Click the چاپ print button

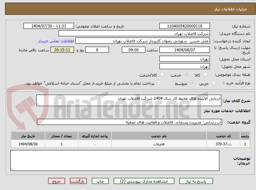(100, 181)
